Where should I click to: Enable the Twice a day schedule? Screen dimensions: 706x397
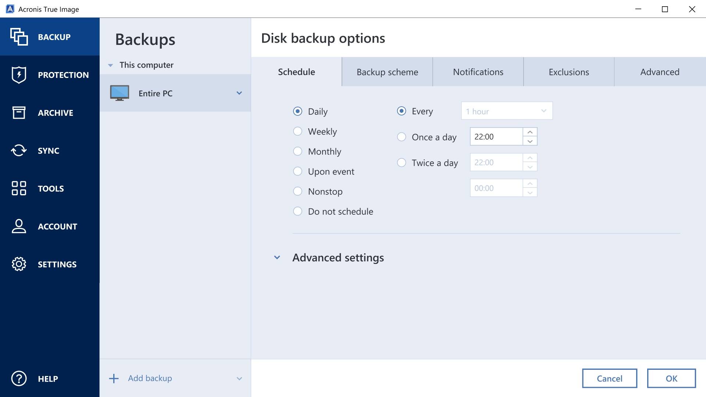coord(401,162)
